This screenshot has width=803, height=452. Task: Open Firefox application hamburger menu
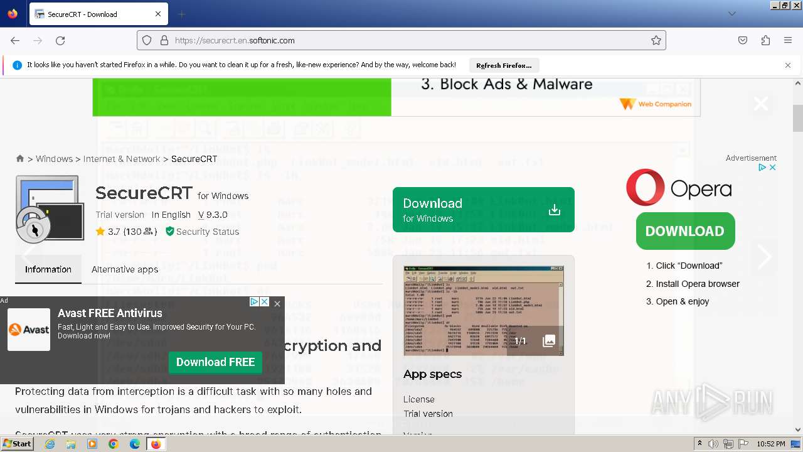tap(788, 40)
